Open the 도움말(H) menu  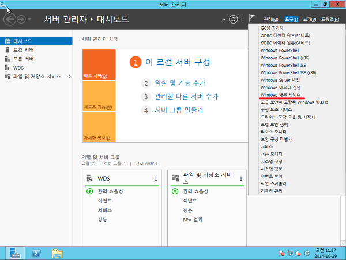click(x=330, y=20)
